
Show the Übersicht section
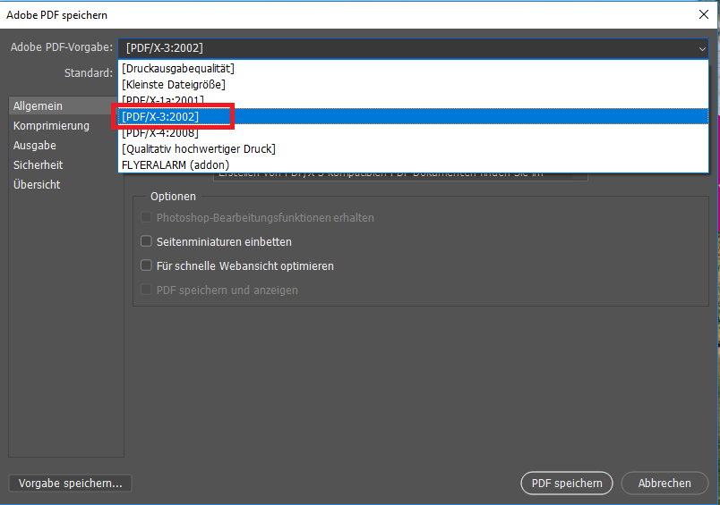click(x=37, y=185)
